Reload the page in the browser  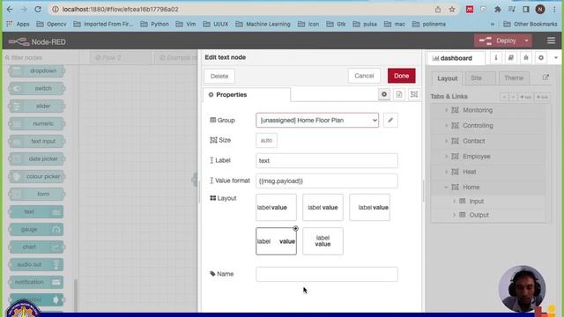click(x=38, y=10)
